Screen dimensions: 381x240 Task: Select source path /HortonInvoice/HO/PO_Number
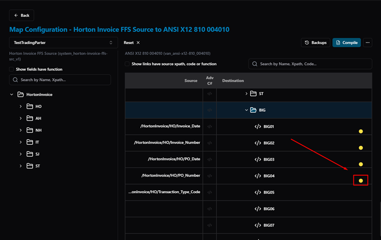(171, 176)
